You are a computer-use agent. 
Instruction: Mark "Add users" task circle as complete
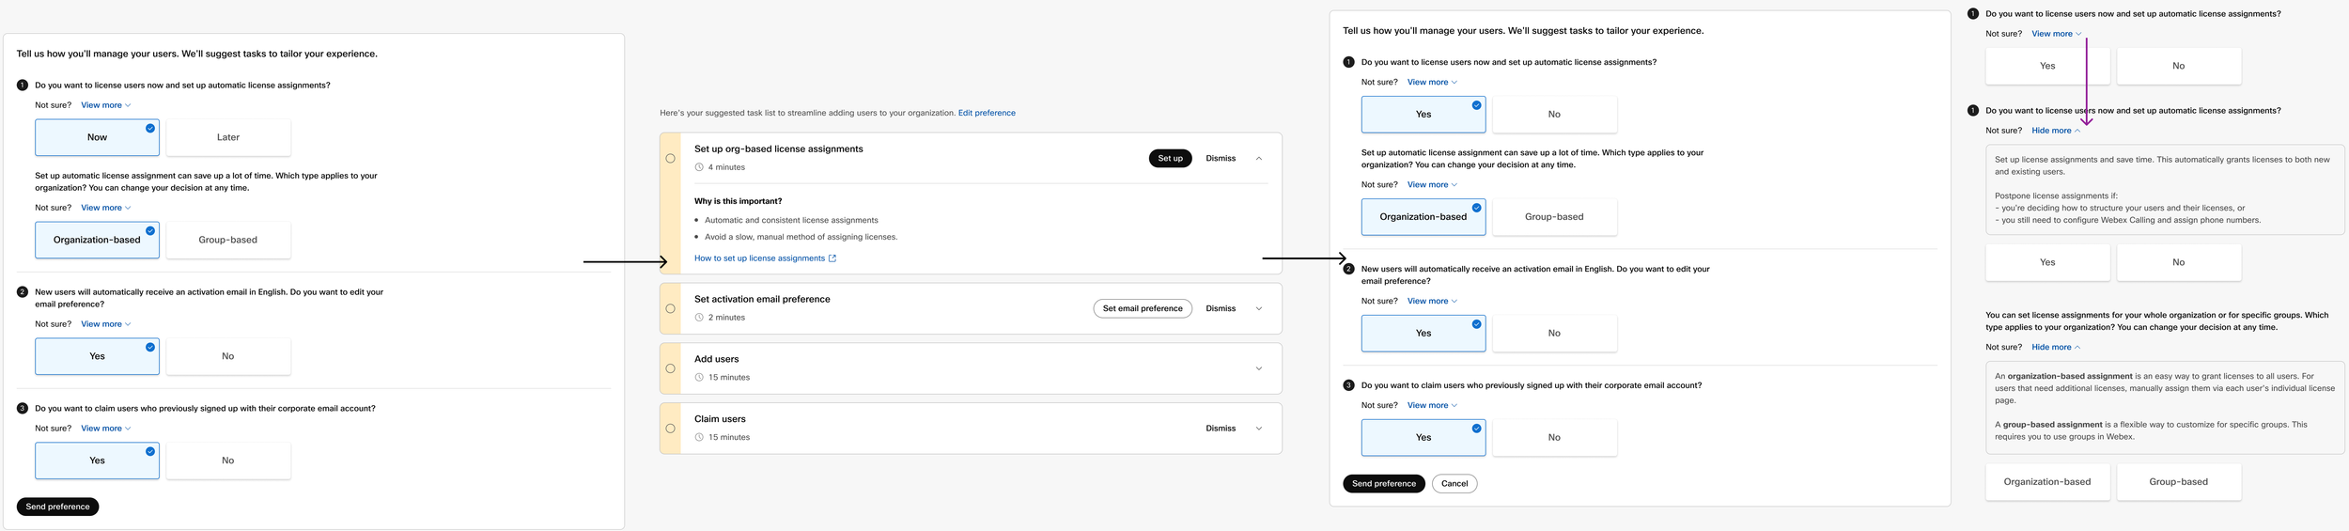(x=670, y=368)
